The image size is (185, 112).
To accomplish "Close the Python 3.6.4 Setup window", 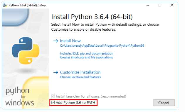I will (172, 5).
